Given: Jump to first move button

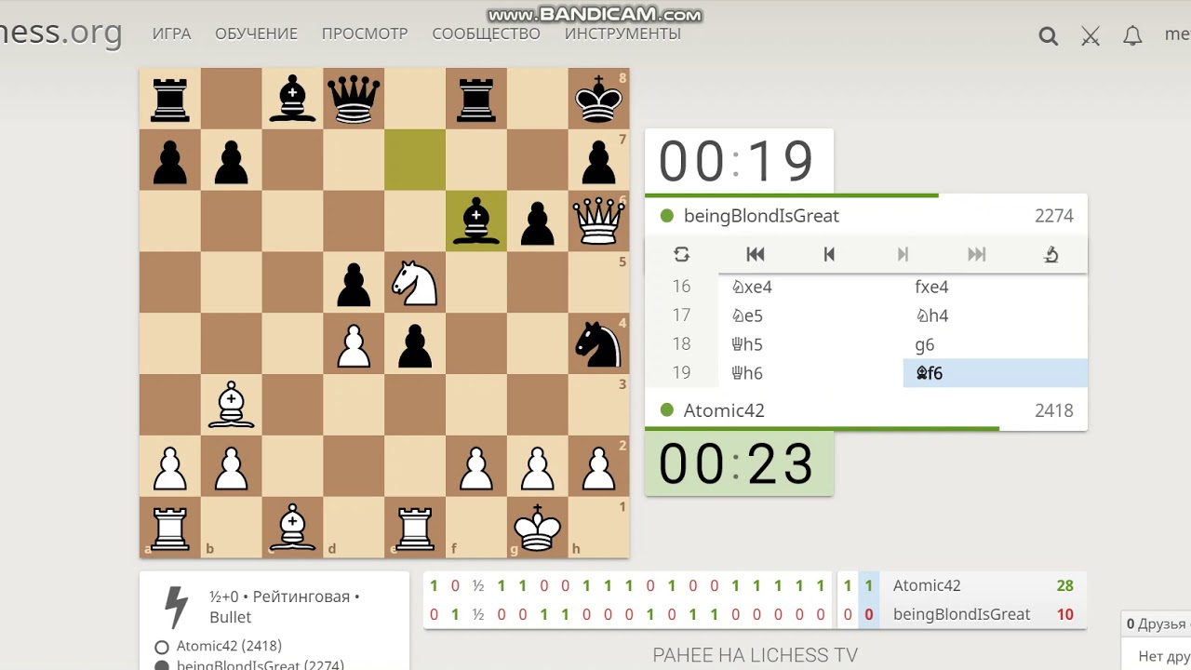Looking at the screenshot, I should click(x=756, y=254).
